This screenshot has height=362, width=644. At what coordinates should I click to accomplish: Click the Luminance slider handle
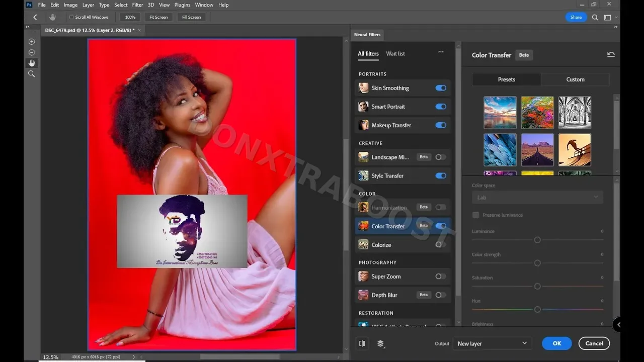tap(537, 240)
